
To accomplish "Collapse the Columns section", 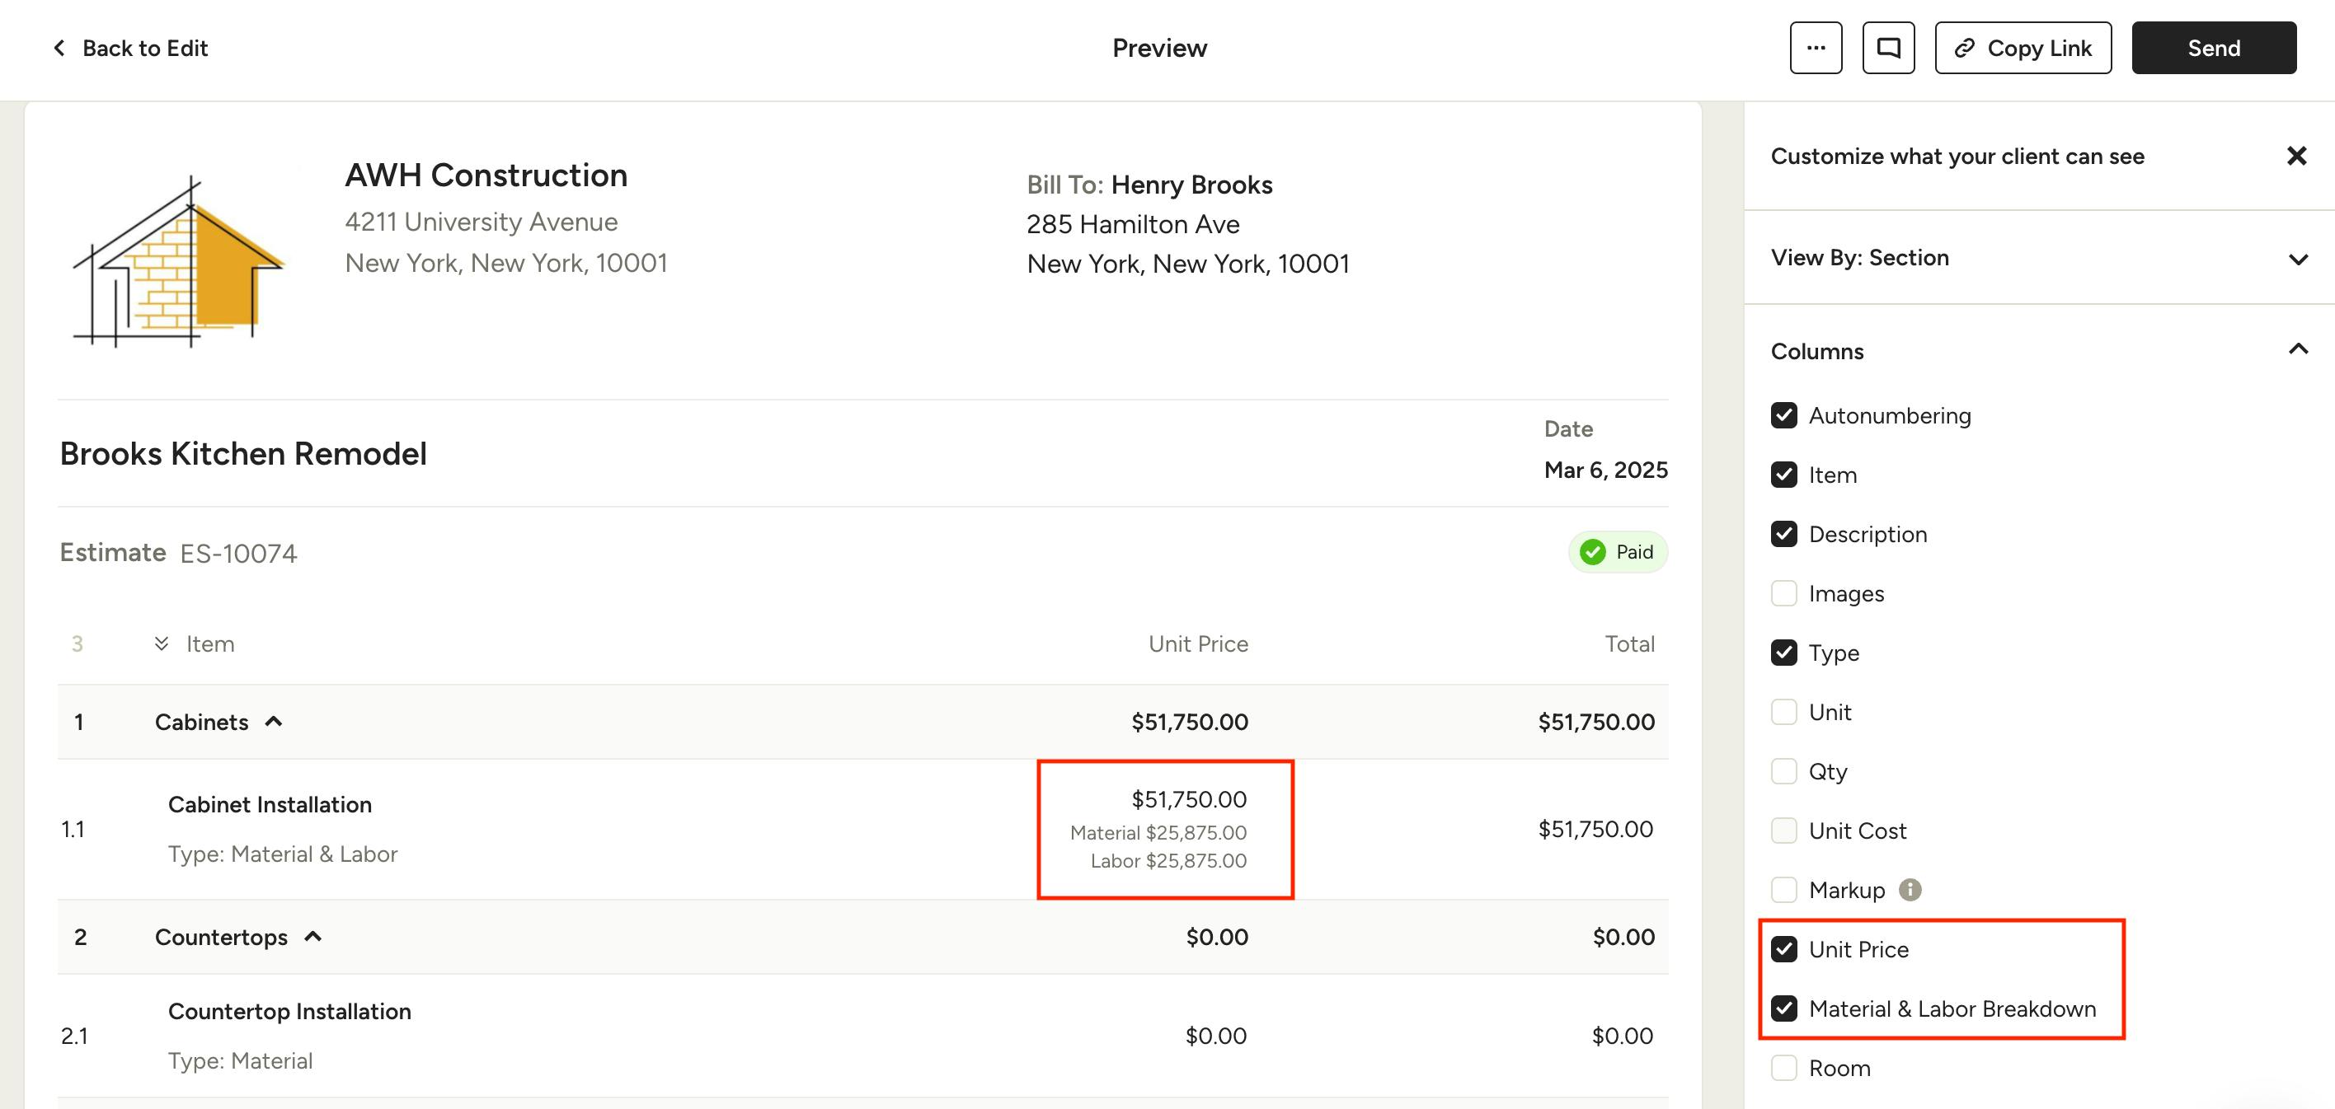I will coord(2298,349).
